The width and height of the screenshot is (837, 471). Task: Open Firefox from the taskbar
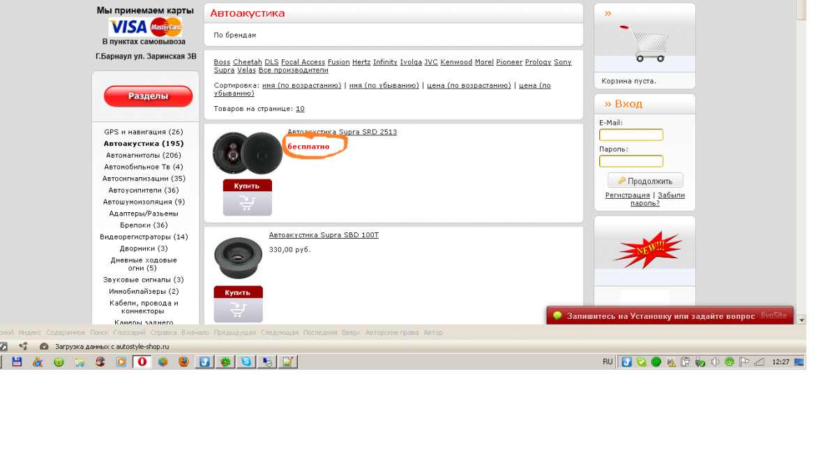pos(183,361)
